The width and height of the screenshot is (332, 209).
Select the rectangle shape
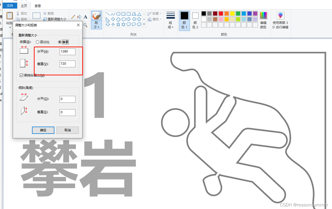click(x=123, y=14)
